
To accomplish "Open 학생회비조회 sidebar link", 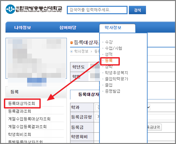I will coord(19,134).
